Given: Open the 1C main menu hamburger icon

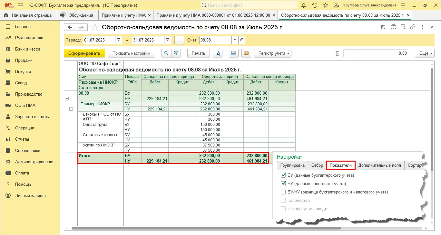Looking at the screenshot, I should click(21, 5).
